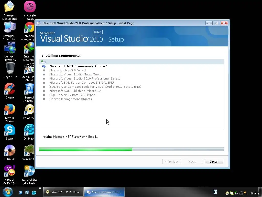
Task: Launch the CCleaner desktop shortcut
Action: [10, 91]
